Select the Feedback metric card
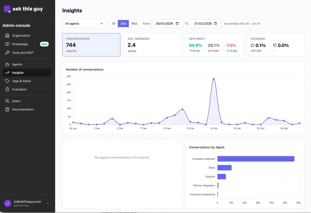The height and width of the screenshot is (213, 311). 276,45
